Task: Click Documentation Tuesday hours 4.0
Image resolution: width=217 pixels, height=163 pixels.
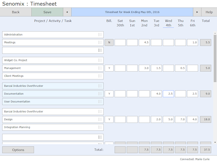Action: [x=156, y=94]
